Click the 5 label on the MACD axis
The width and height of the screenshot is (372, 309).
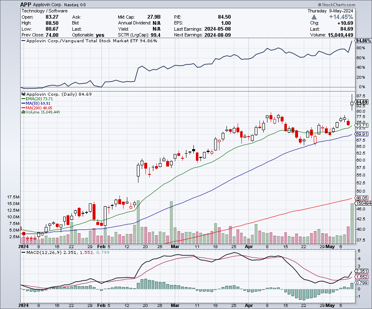(x=359, y=251)
